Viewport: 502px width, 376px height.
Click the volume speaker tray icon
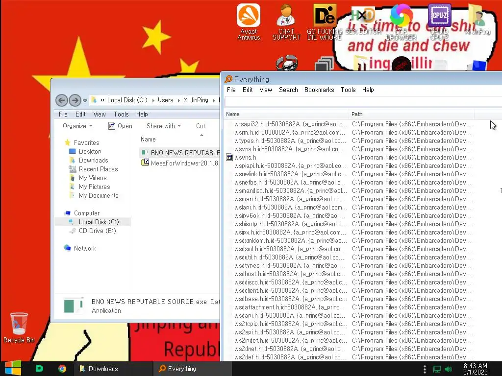click(x=449, y=369)
